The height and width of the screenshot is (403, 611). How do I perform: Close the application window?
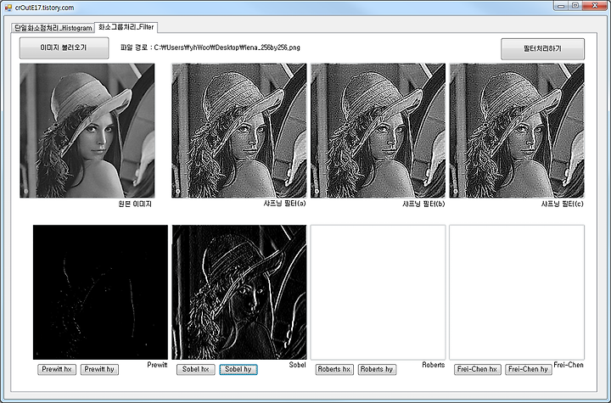point(595,5)
